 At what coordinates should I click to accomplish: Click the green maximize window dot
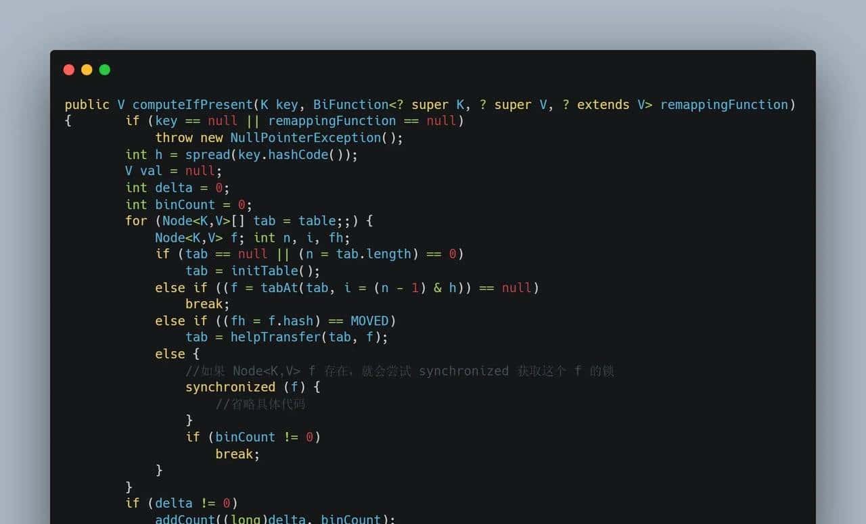(105, 70)
